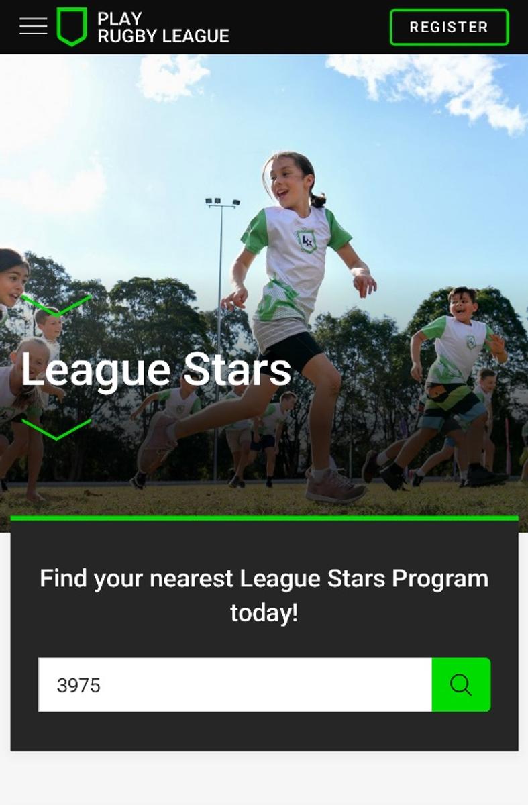
Task: Click the shield emblem on girl's jersey
Action: (x=307, y=240)
